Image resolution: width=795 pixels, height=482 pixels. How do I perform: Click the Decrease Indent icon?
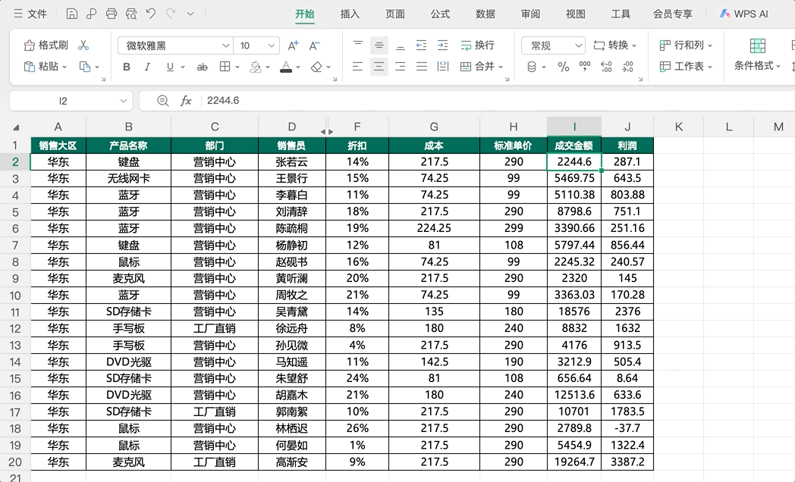pyautogui.click(x=421, y=45)
